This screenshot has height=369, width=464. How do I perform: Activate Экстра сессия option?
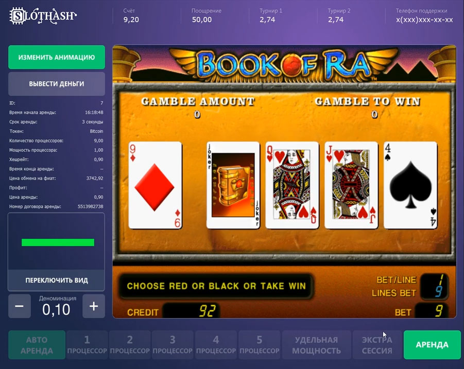(377, 345)
